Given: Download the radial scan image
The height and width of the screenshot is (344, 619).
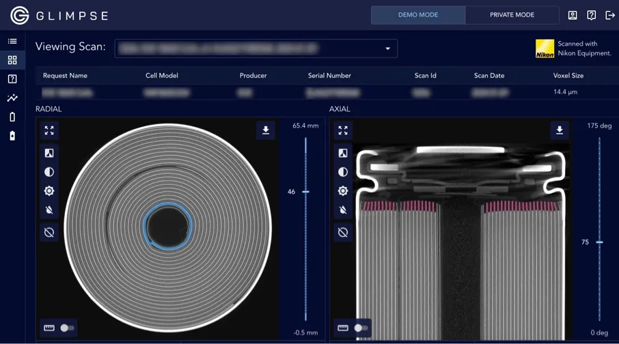Looking at the screenshot, I should 266,130.
